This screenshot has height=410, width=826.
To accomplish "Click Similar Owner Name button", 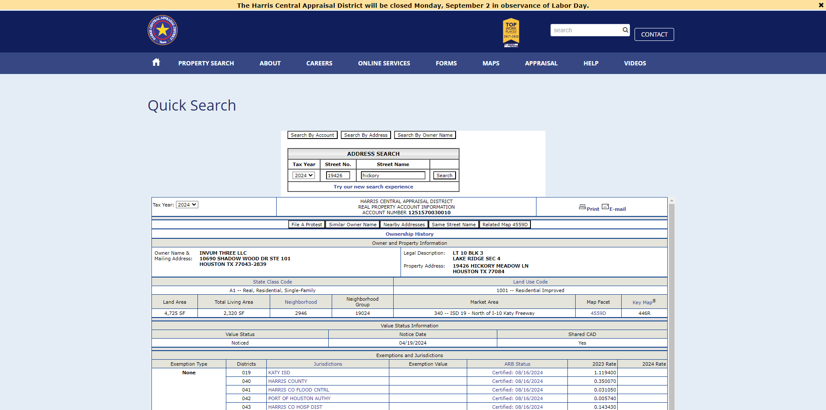I will [353, 225].
